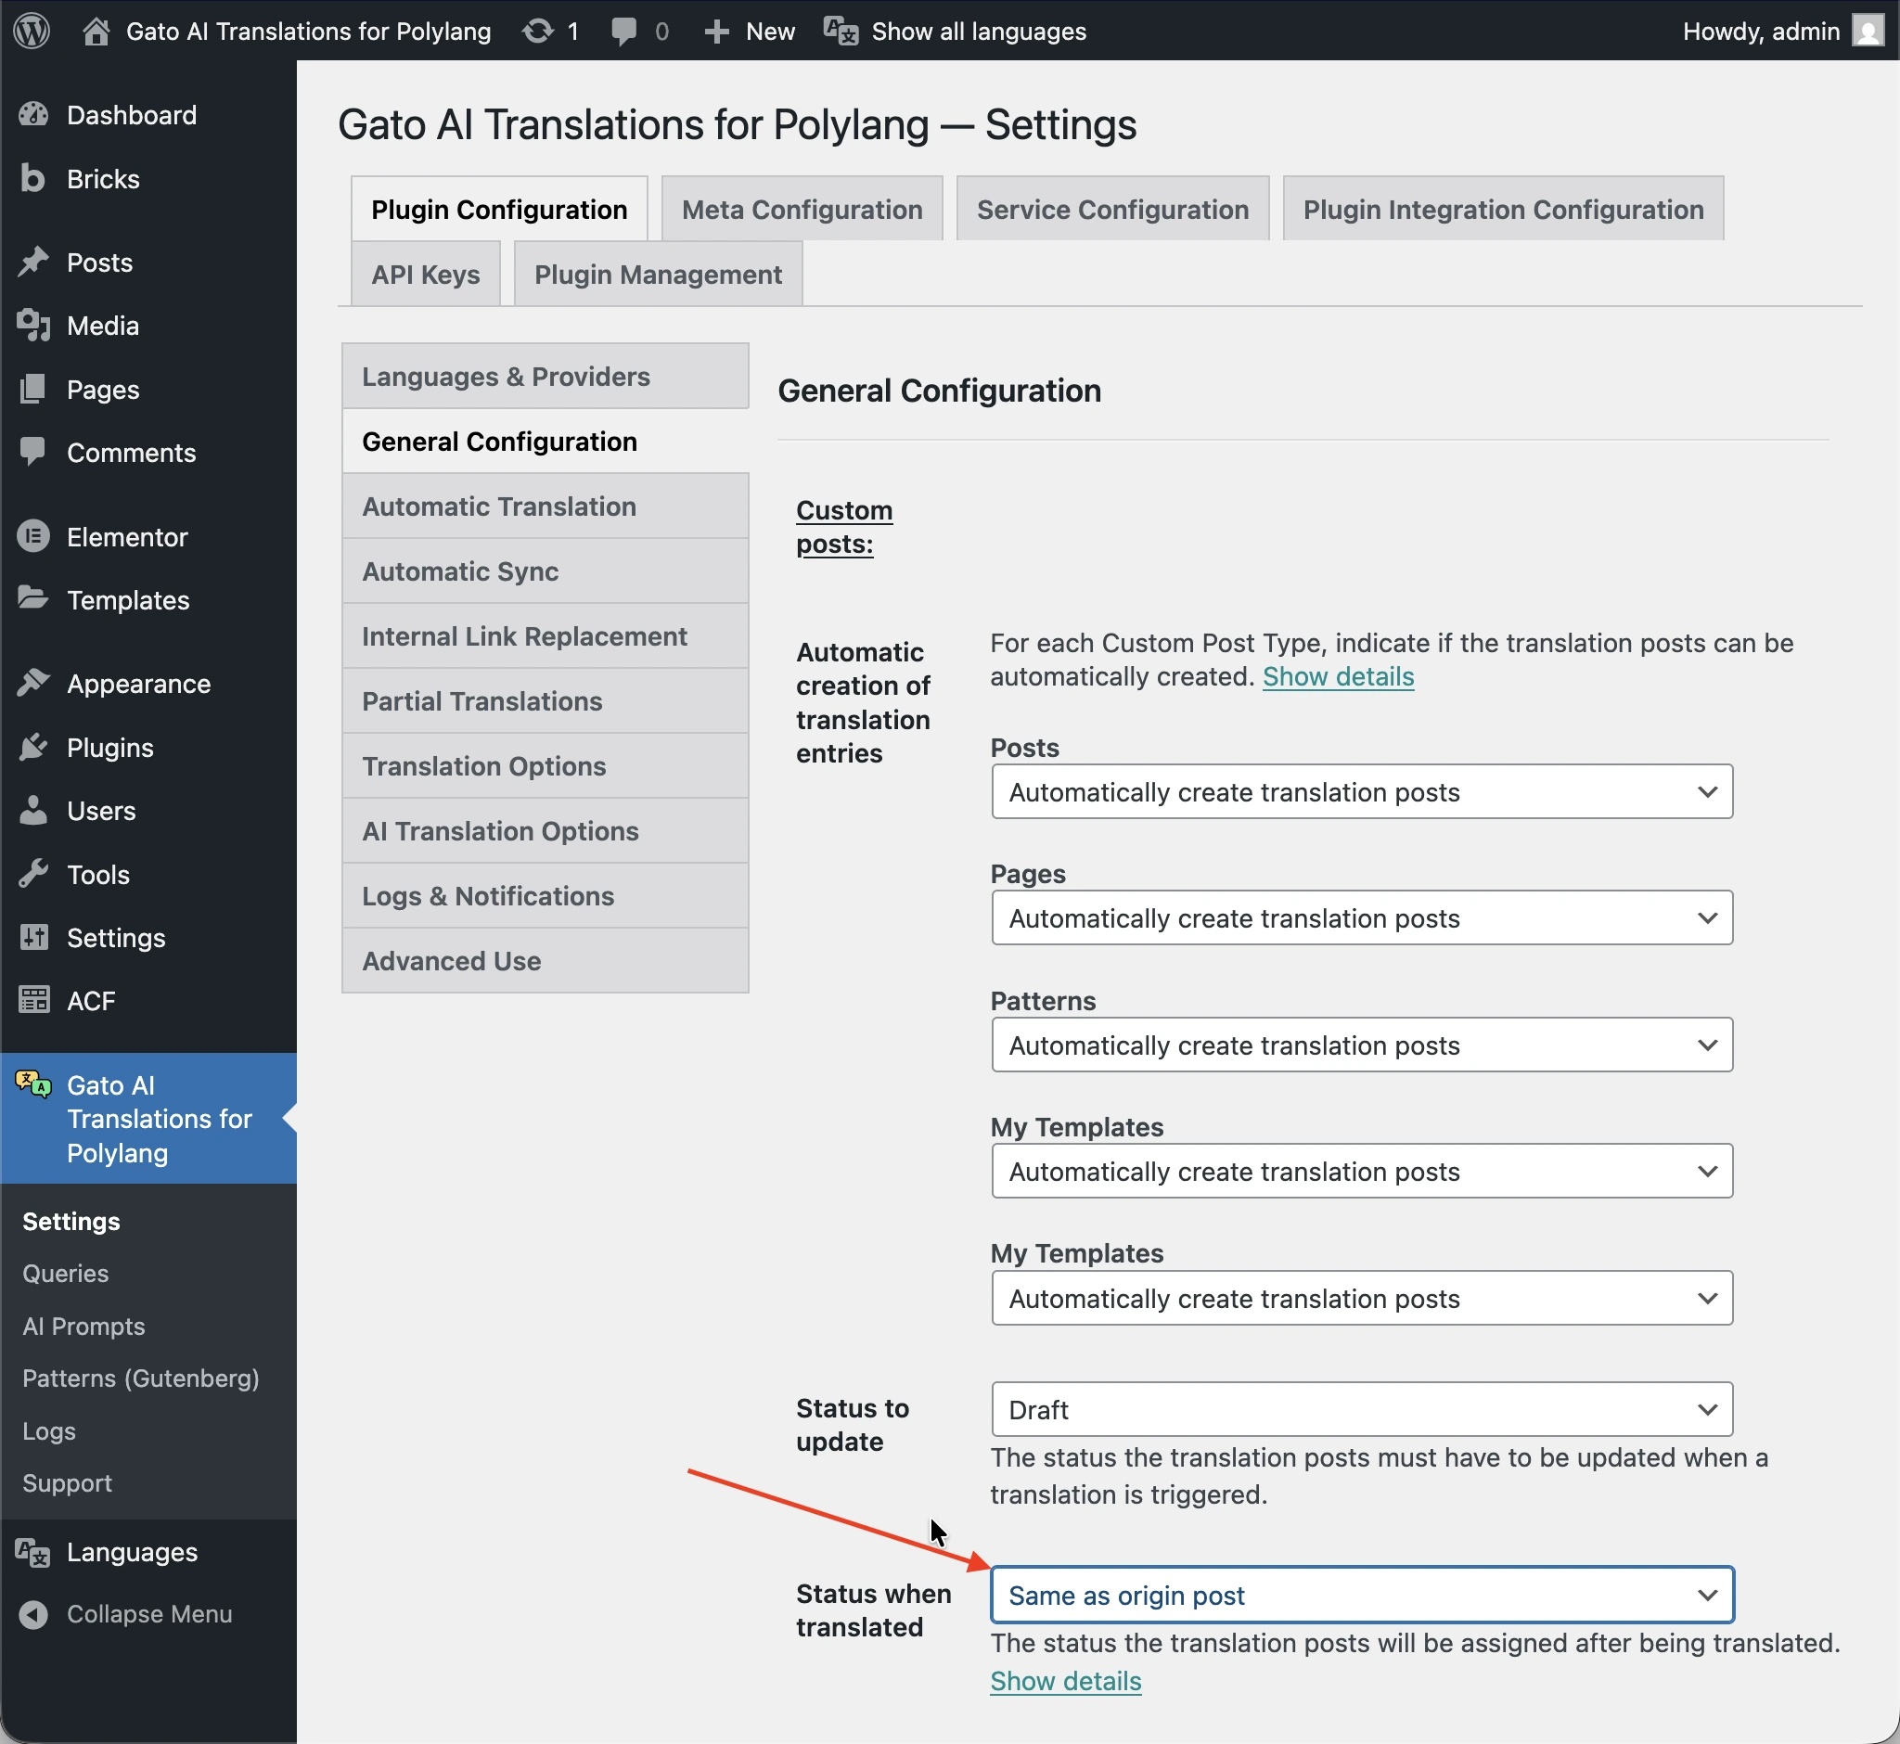The image size is (1900, 1744).
Task: Open ACF from the sidebar
Action: 91,1000
